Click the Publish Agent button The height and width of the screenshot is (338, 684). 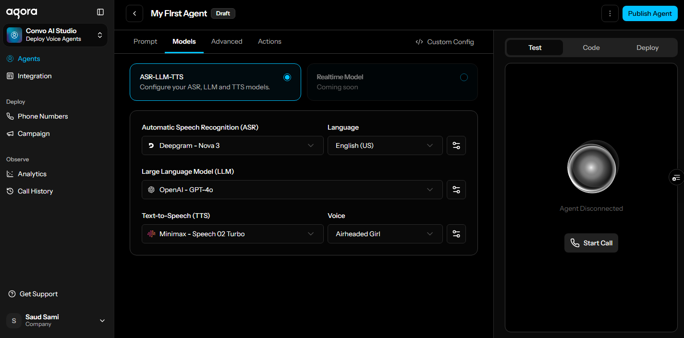(649, 13)
